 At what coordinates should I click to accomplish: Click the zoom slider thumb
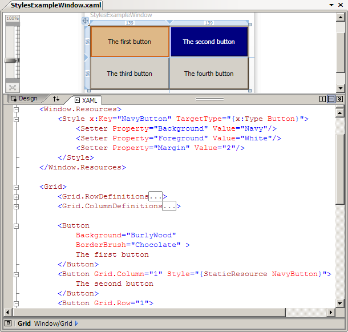[x=12, y=60]
